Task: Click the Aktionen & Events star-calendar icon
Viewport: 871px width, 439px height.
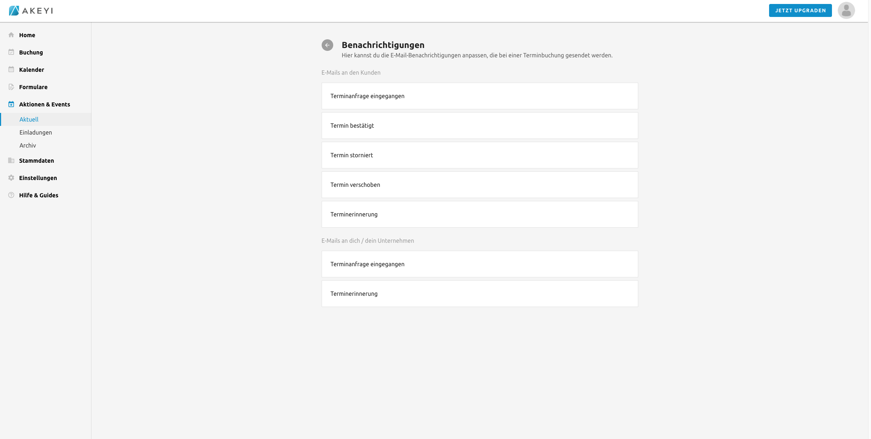Action: [11, 104]
